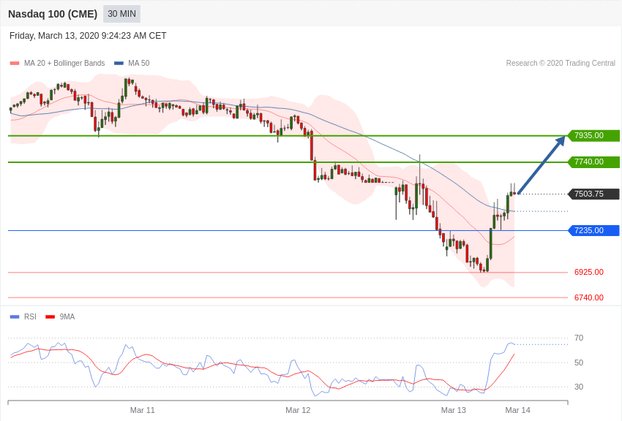Click the MA 50 legend color swatch
This screenshot has height=421, width=622.
pyautogui.click(x=119, y=64)
